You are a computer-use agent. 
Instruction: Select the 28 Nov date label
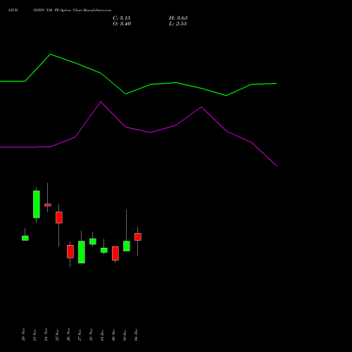[91, 334]
